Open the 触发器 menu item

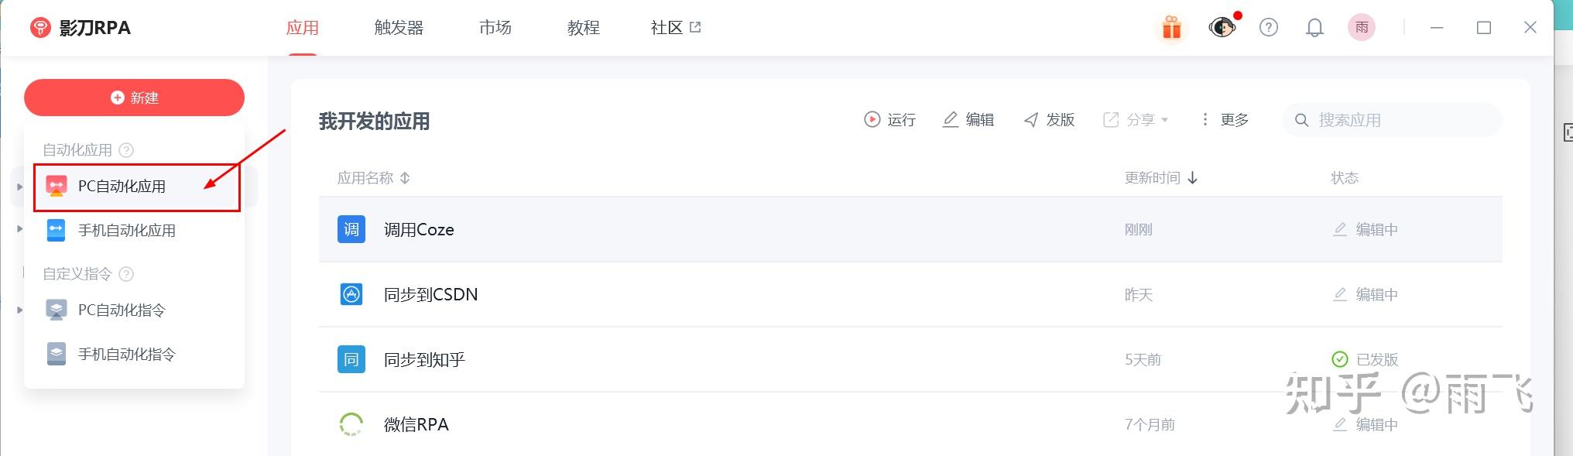[399, 28]
